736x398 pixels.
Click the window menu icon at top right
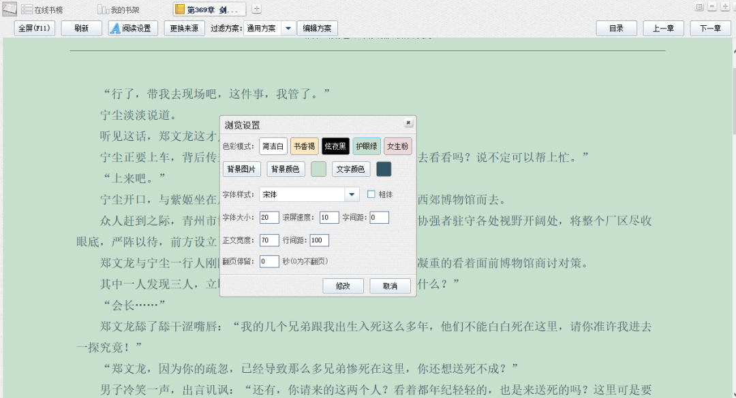pos(699,7)
